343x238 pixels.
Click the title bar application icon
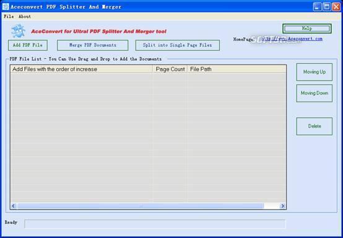pyautogui.click(x=6, y=7)
